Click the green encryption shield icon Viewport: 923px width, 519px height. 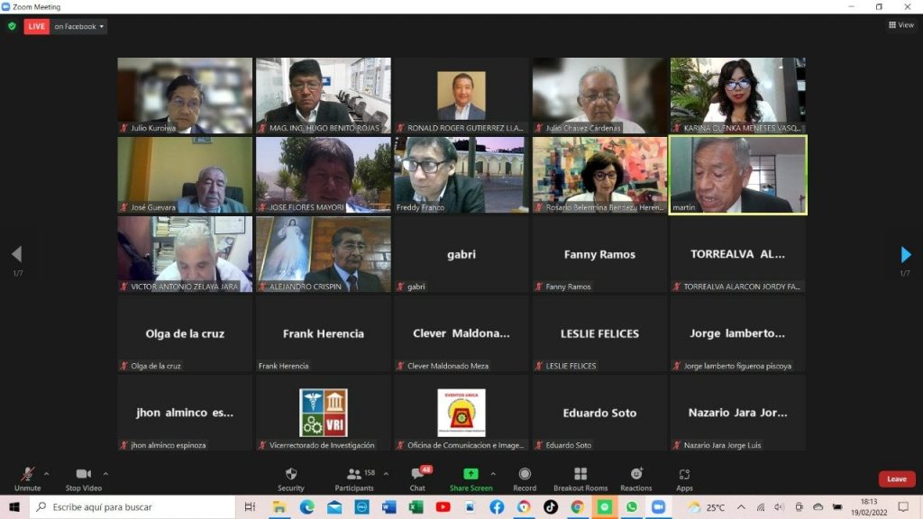(12, 26)
